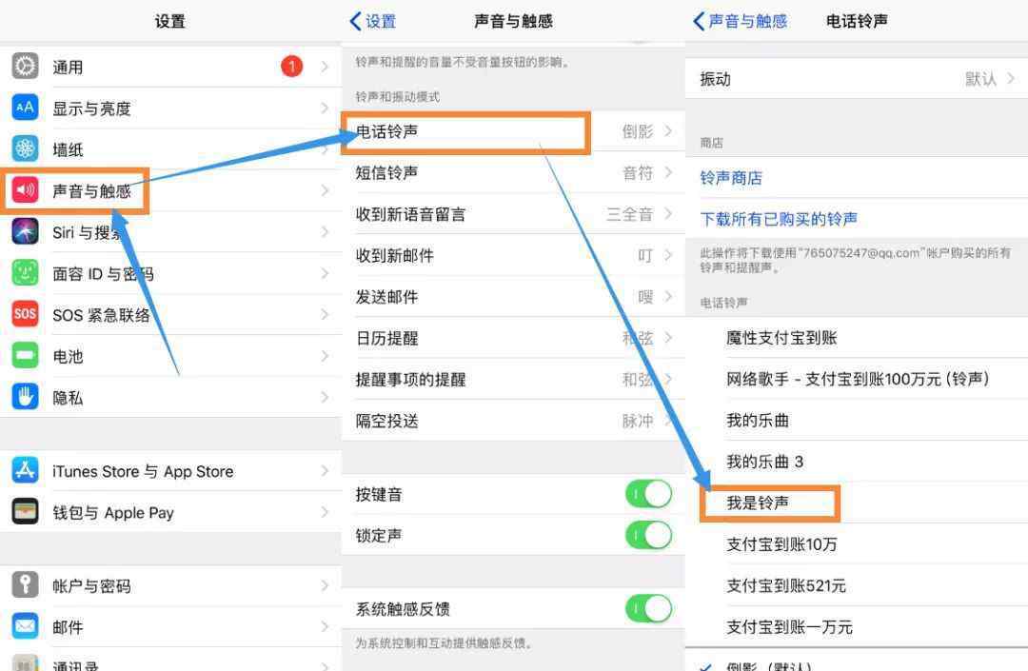Viewport: 1028px width, 671px height.
Task: Tap the 帐户与密码 key icon
Action: click(25, 584)
